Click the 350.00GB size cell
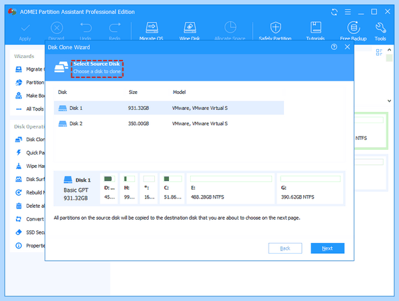This screenshot has width=399, height=301. click(x=138, y=124)
